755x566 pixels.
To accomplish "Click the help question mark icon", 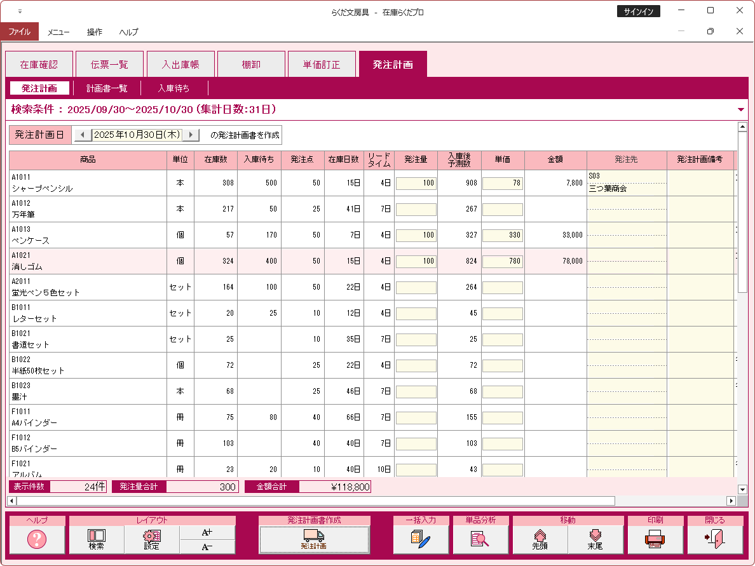I will point(37,539).
